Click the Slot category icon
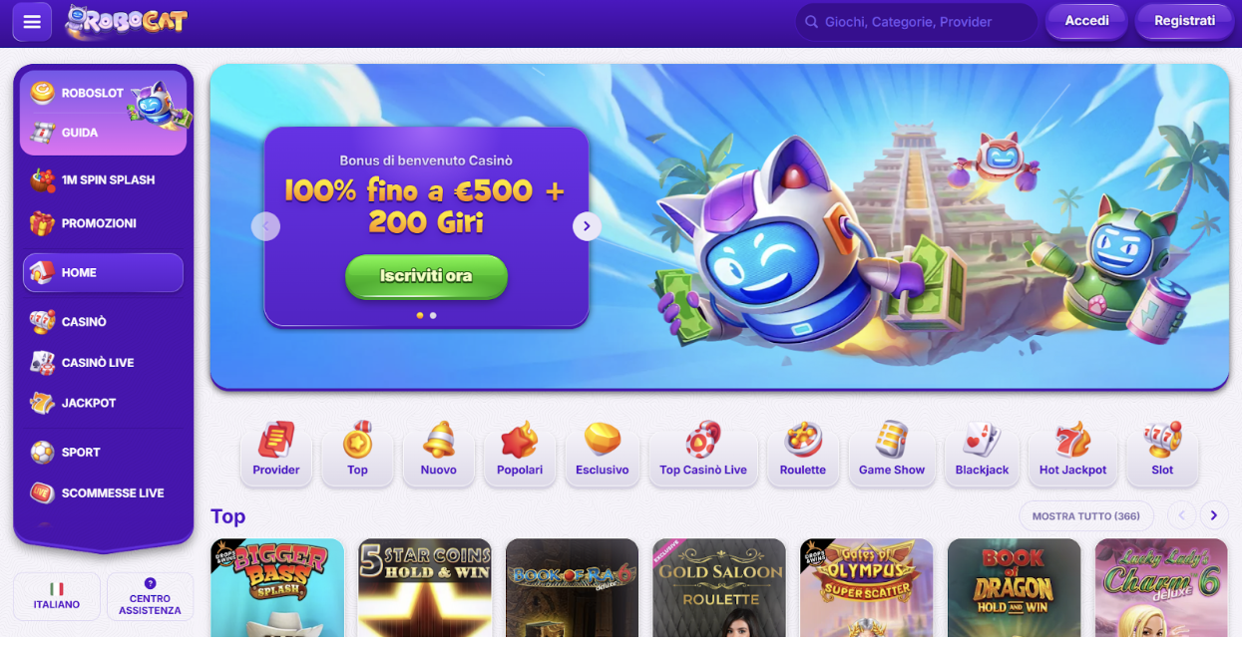The height and width of the screenshot is (646, 1247). (x=1162, y=451)
